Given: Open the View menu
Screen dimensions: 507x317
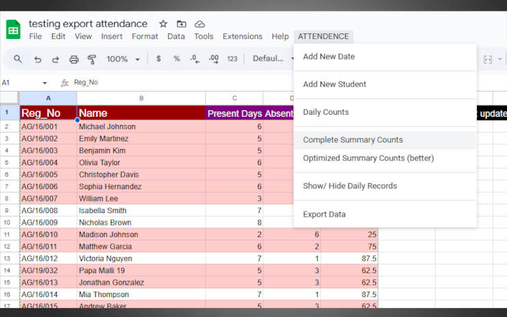Looking at the screenshot, I should point(83,36).
